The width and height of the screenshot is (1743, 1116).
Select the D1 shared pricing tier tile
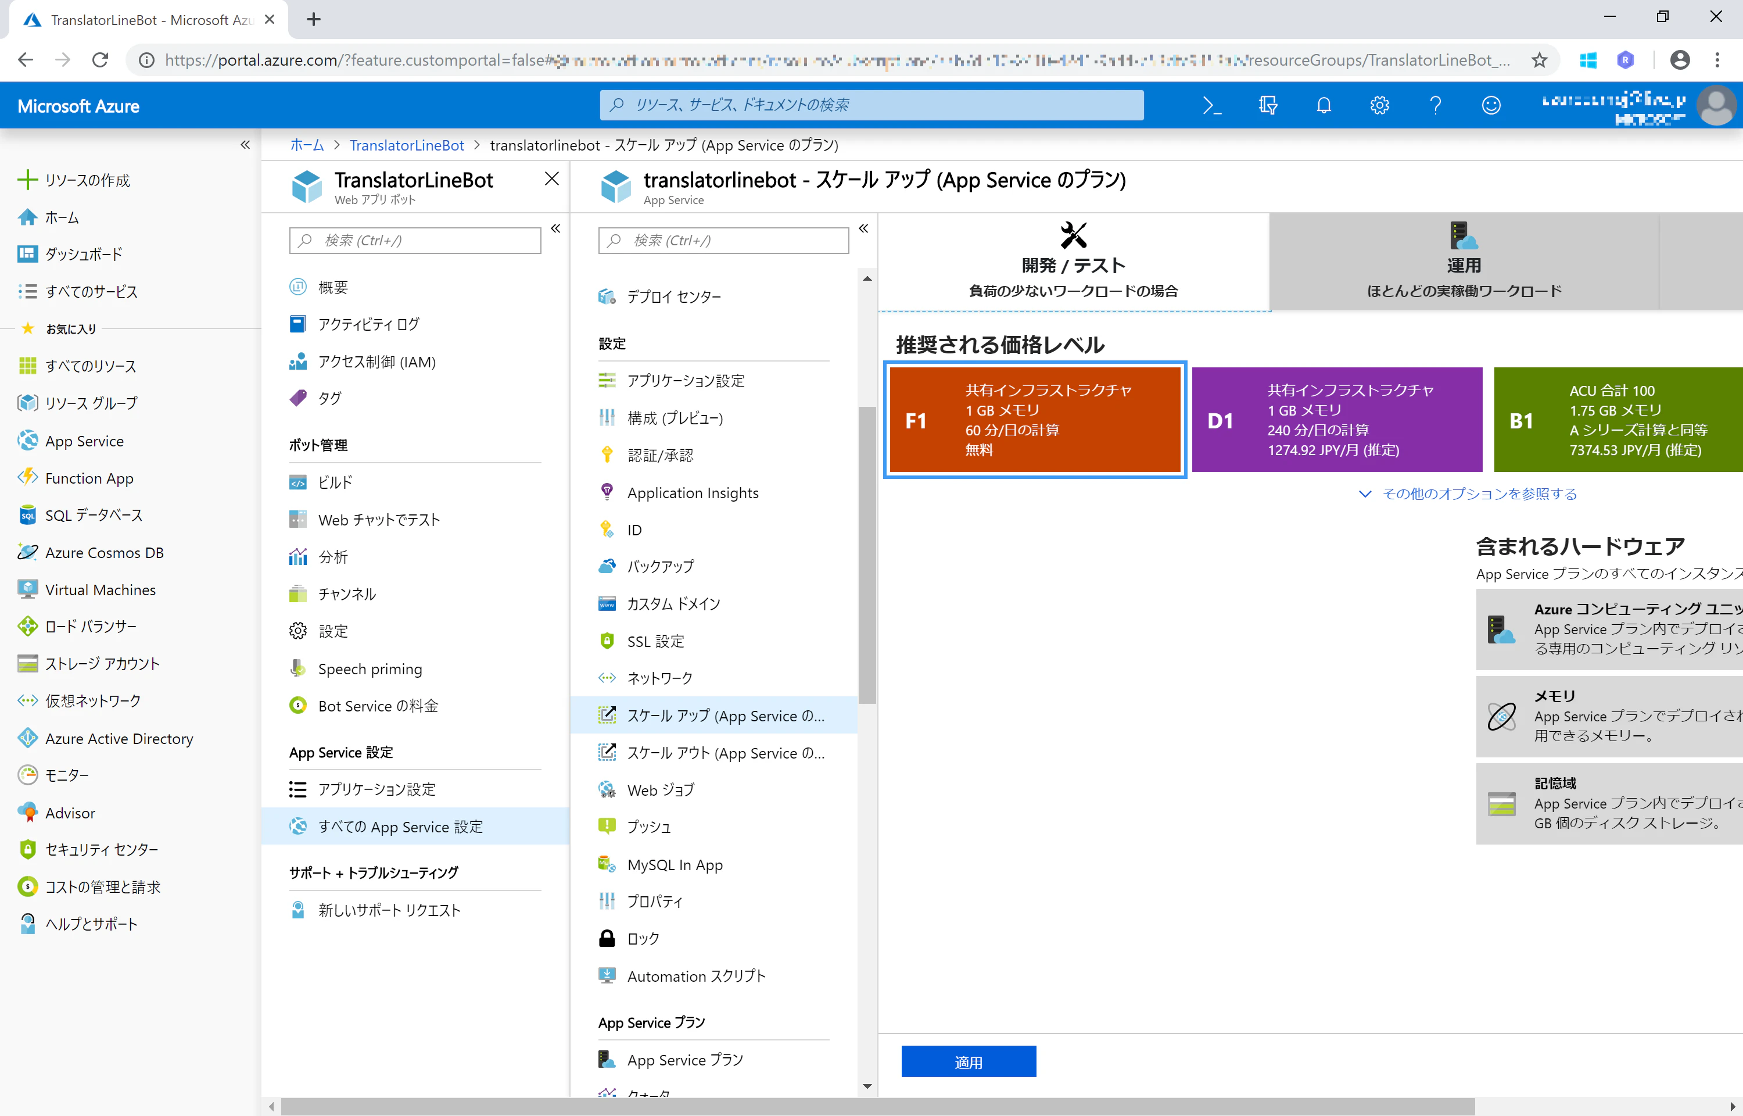1337,420
